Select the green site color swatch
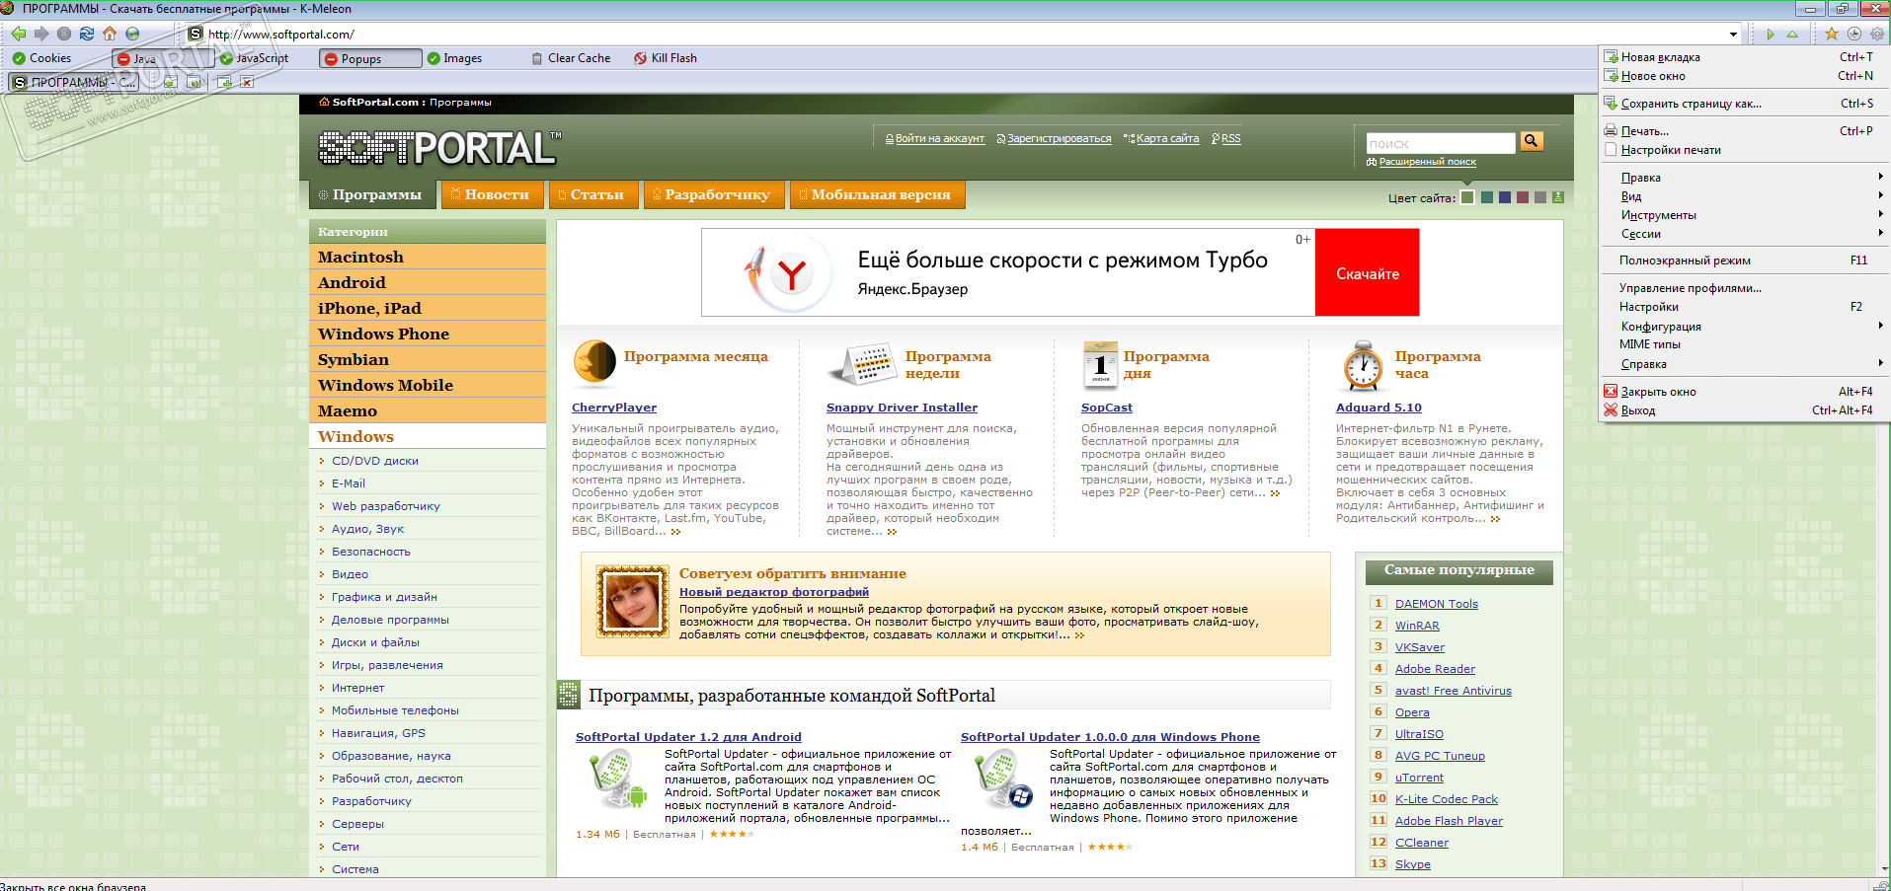Screen dimensions: 1891x891 [1467, 197]
